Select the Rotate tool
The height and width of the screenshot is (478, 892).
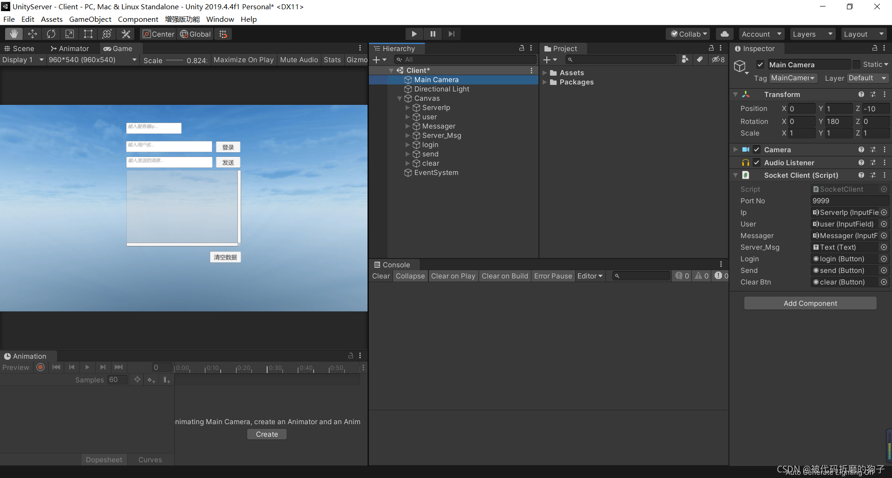pos(51,33)
